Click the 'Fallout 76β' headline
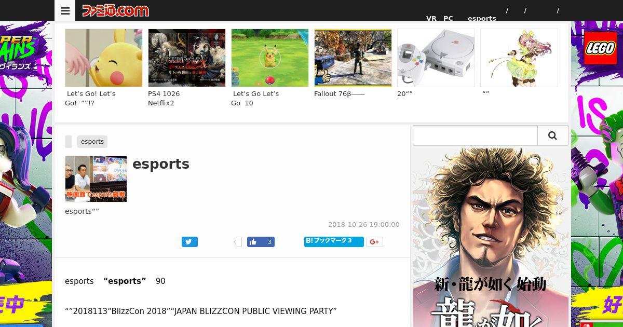This screenshot has height=327, width=623. 340,94
